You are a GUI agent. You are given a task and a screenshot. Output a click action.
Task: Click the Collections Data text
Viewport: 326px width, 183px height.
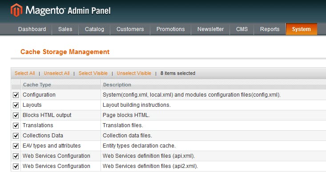(x=43, y=135)
